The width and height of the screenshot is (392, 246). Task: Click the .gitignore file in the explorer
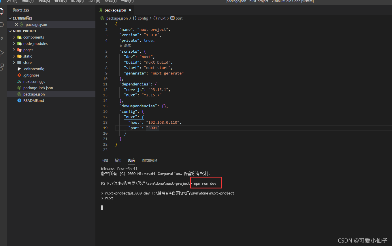tap(31, 75)
